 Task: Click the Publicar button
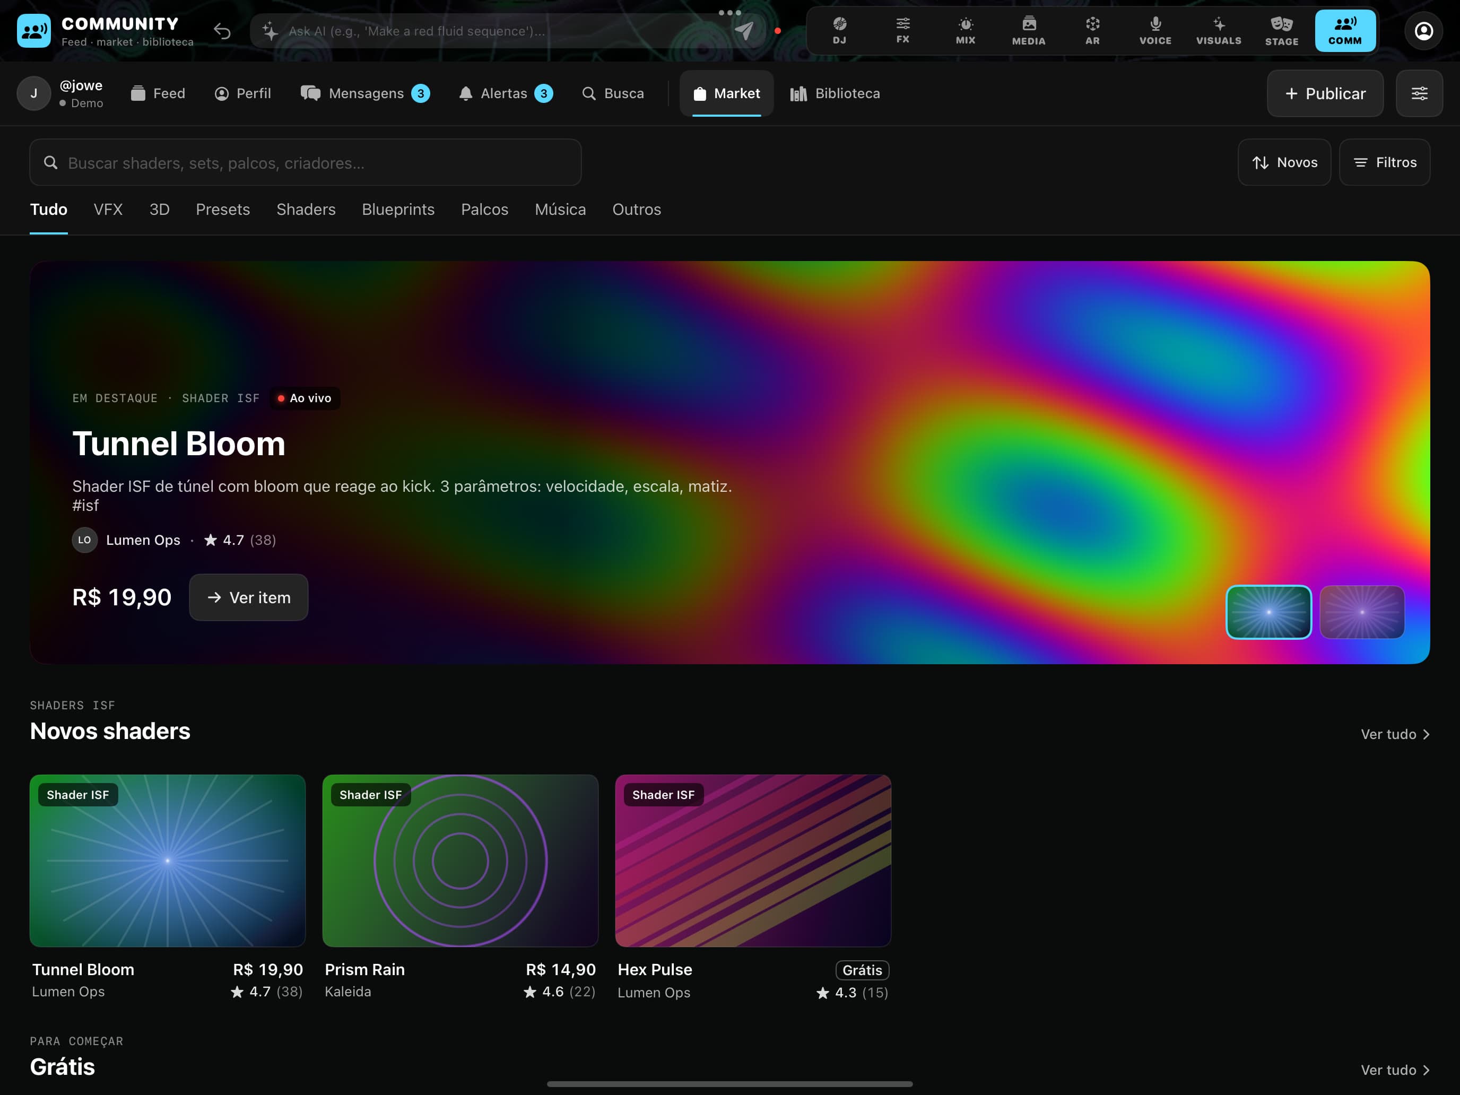click(1325, 93)
